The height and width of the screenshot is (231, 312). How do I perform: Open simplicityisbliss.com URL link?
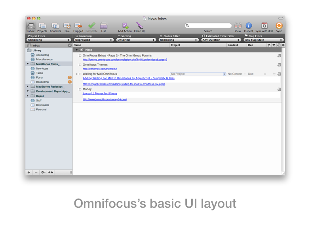(124, 84)
